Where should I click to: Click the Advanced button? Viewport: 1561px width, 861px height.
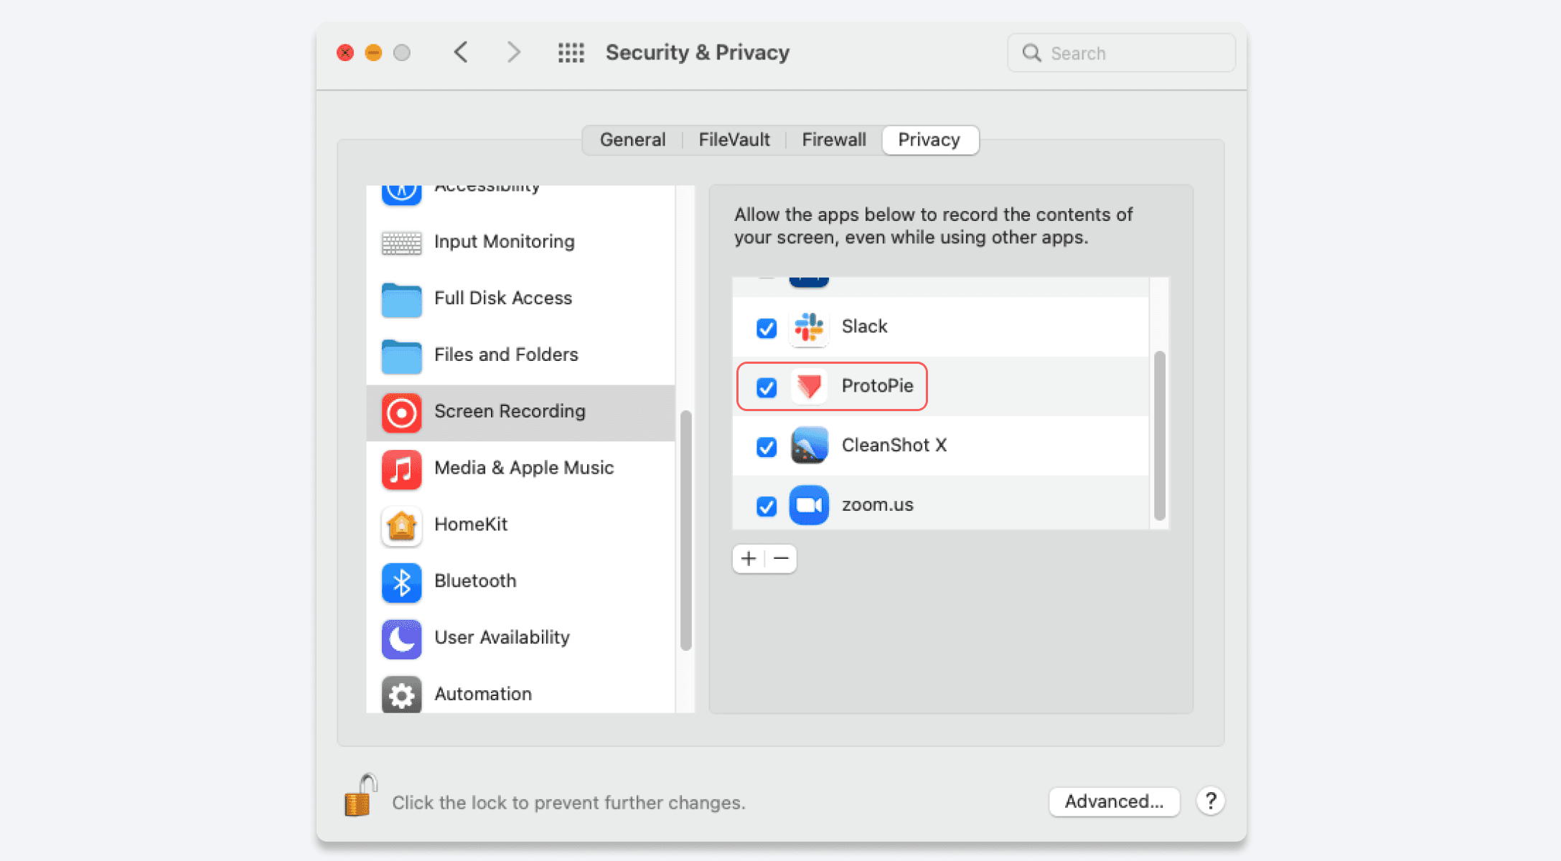(x=1114, y=801)
